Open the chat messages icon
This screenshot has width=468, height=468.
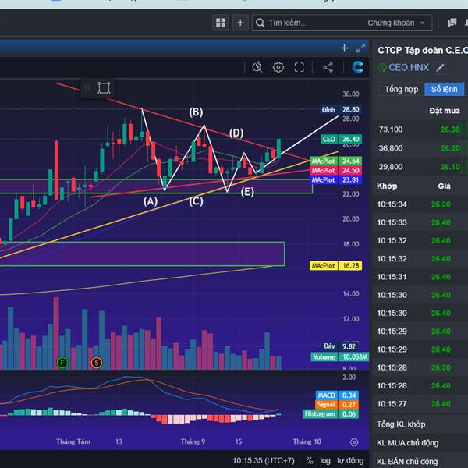pyautogui.click(x=452, y=23)
